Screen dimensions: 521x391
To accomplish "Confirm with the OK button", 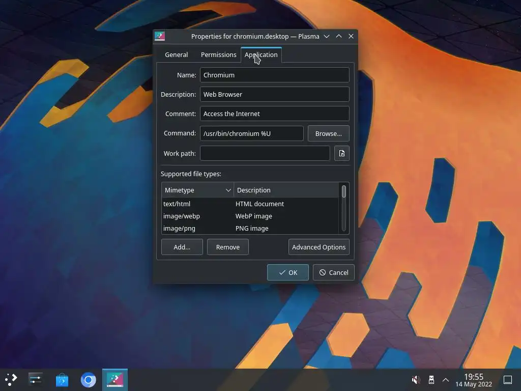I will tap(288, 272).
